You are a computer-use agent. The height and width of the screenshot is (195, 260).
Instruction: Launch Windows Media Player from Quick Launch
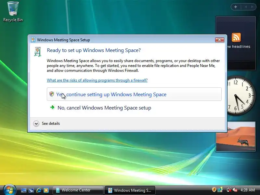(x=46, y=190)
